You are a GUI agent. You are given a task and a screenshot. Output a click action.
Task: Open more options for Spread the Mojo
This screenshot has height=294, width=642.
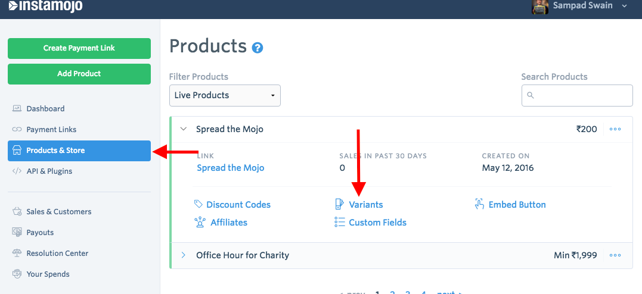[x=615, y=129]
